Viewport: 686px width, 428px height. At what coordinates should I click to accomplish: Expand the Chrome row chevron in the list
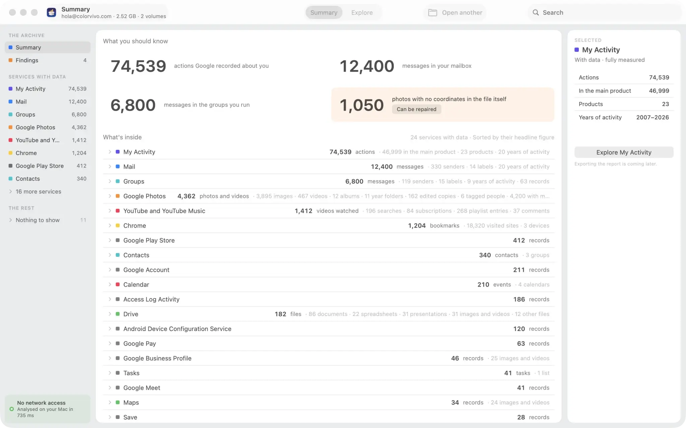(110, 225)
